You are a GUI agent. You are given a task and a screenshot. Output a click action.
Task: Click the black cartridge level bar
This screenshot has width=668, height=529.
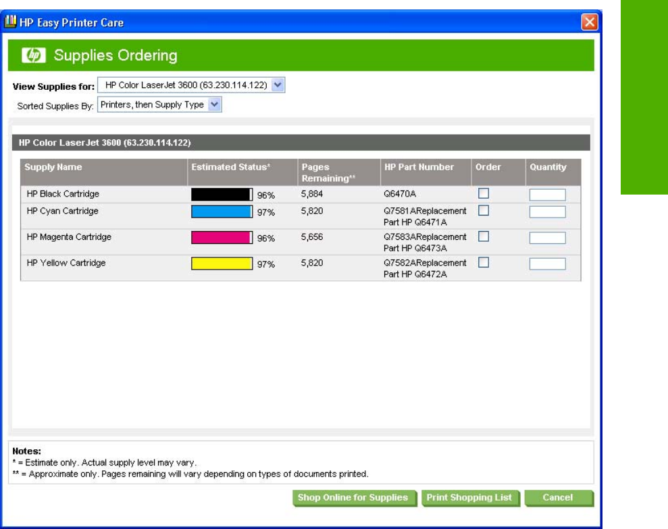point(222,195)
